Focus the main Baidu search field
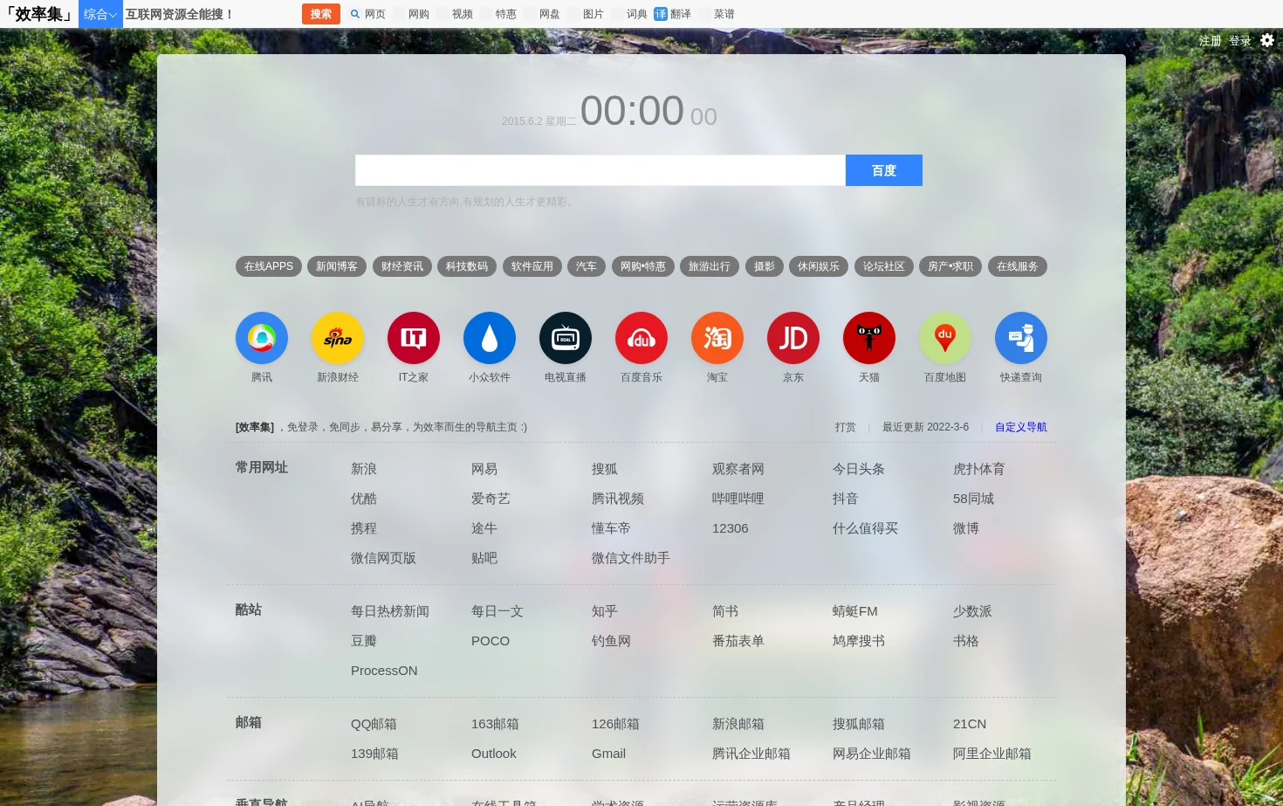Image resolution: width=1283 pixels, height=806 pixels. [x=600, y=170]
